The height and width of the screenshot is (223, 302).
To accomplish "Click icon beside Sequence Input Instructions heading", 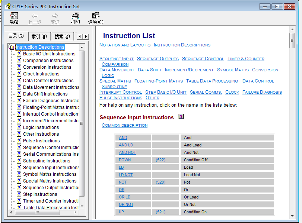I will tap(181, 117).
